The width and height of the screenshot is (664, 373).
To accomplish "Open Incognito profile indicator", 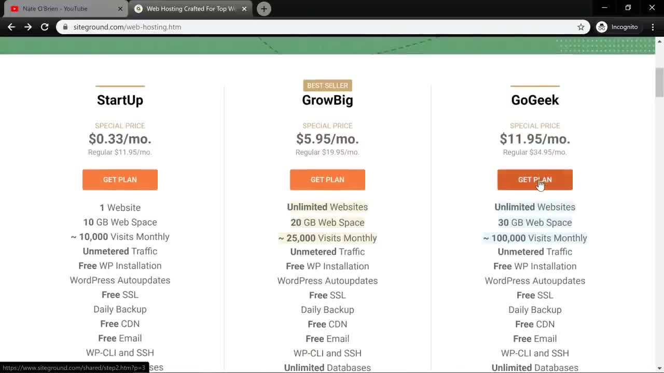I will [617, 27].
